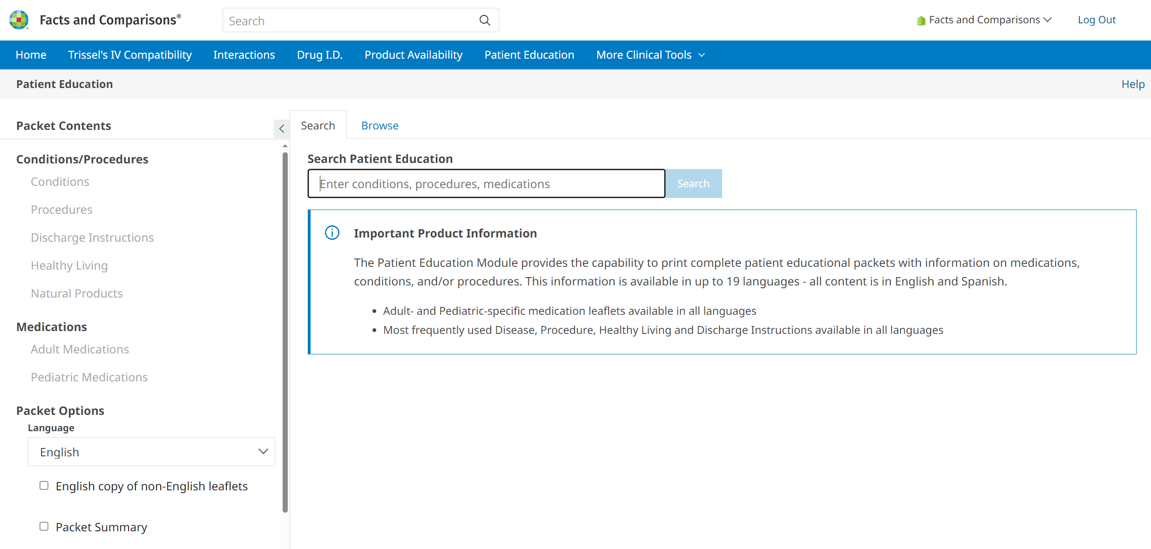The width and height of the screenshot is (1151, 549).
Task: Switch to the Browse tab
Action: point(380,126)
